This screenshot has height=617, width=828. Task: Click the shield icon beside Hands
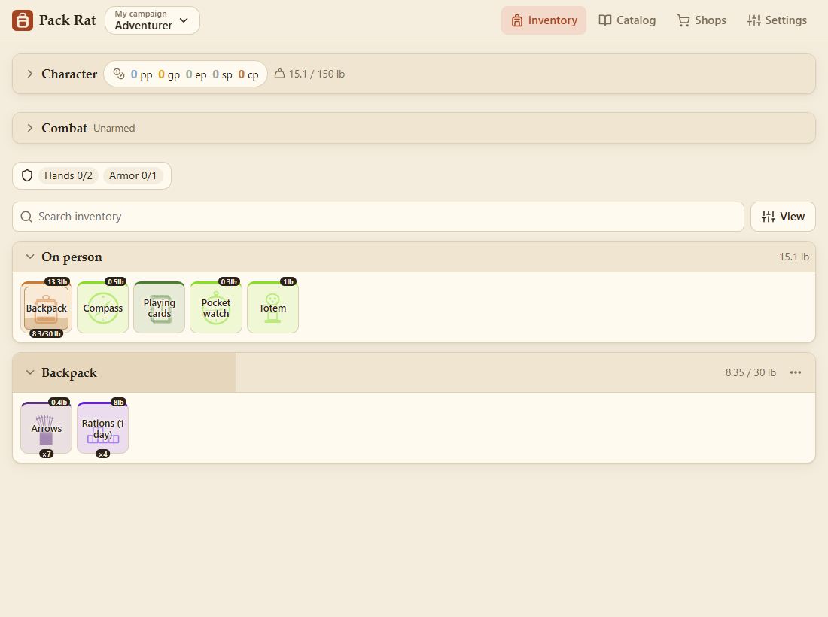27,176
